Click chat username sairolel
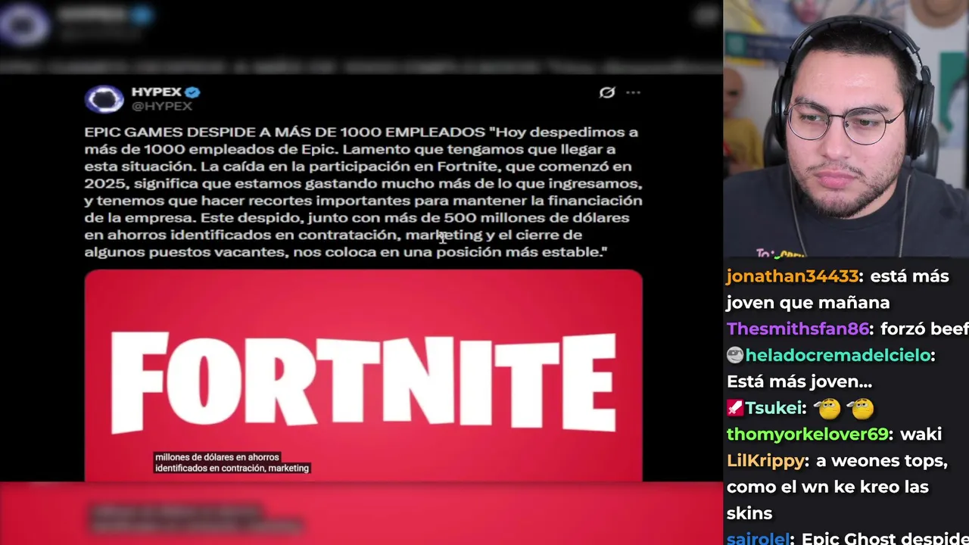 (757, 539)
